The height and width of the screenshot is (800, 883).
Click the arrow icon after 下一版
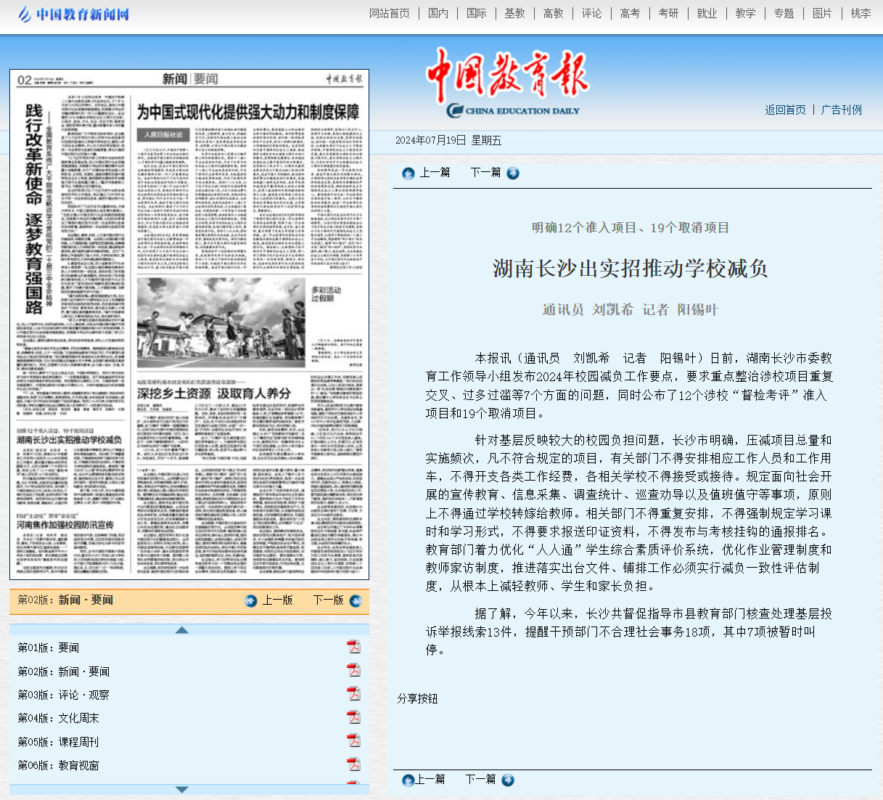356,601
